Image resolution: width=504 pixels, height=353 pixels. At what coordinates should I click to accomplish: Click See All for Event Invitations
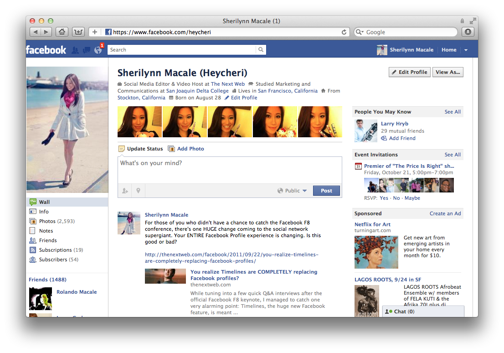click(453, 155)
